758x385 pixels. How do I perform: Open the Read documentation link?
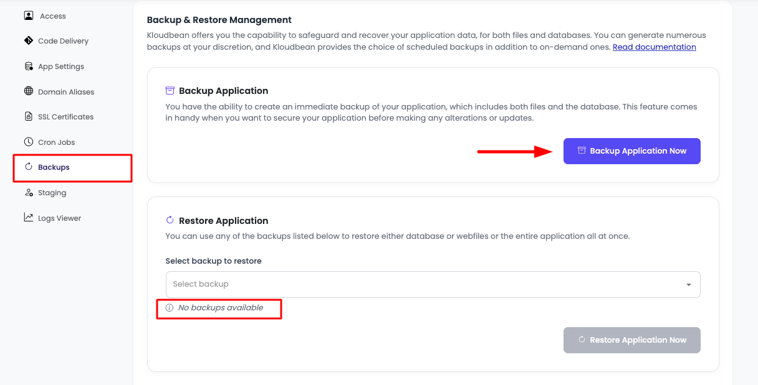coord(654,47)
